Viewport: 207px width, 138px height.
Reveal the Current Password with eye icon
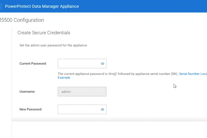tap(103, 64)
